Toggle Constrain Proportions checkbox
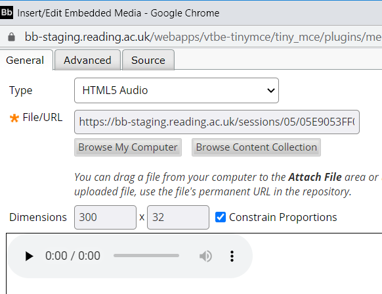This screenshot has width=382, height=294. 221,217
